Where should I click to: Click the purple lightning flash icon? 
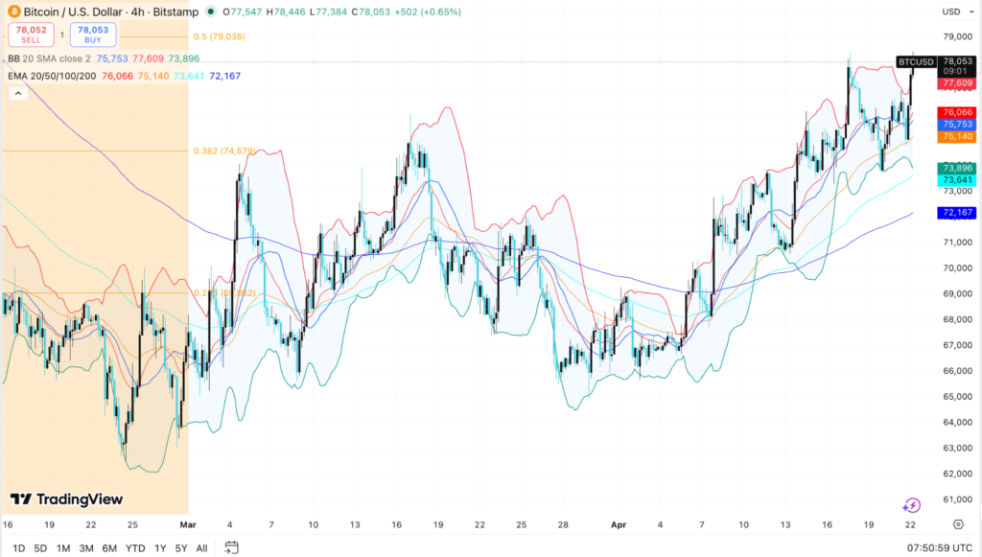coord(912,504)
